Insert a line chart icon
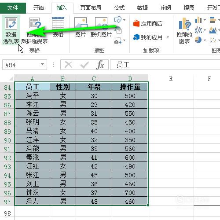 (198, 30)
